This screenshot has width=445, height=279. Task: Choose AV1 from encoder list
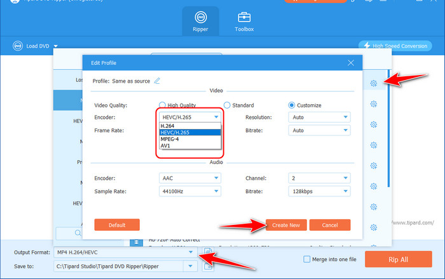pyautogui.click(x=190, y=146)
